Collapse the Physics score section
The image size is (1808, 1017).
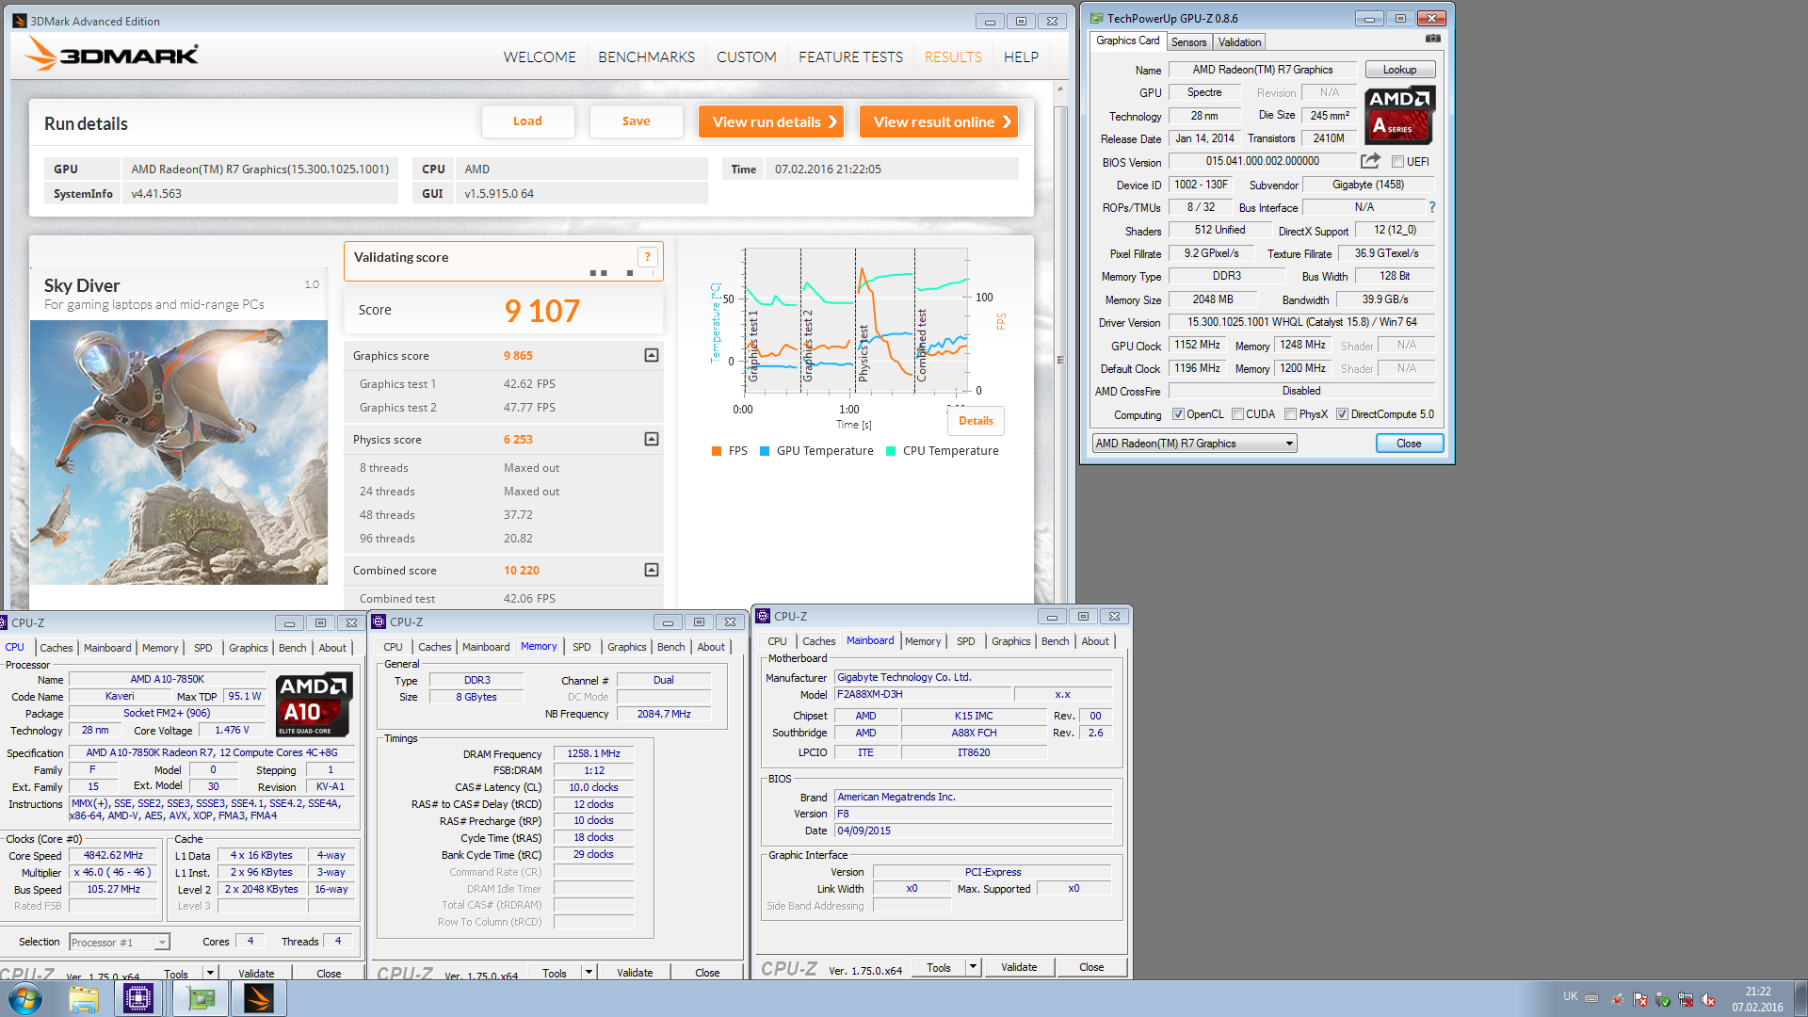(x=651, y=439)
